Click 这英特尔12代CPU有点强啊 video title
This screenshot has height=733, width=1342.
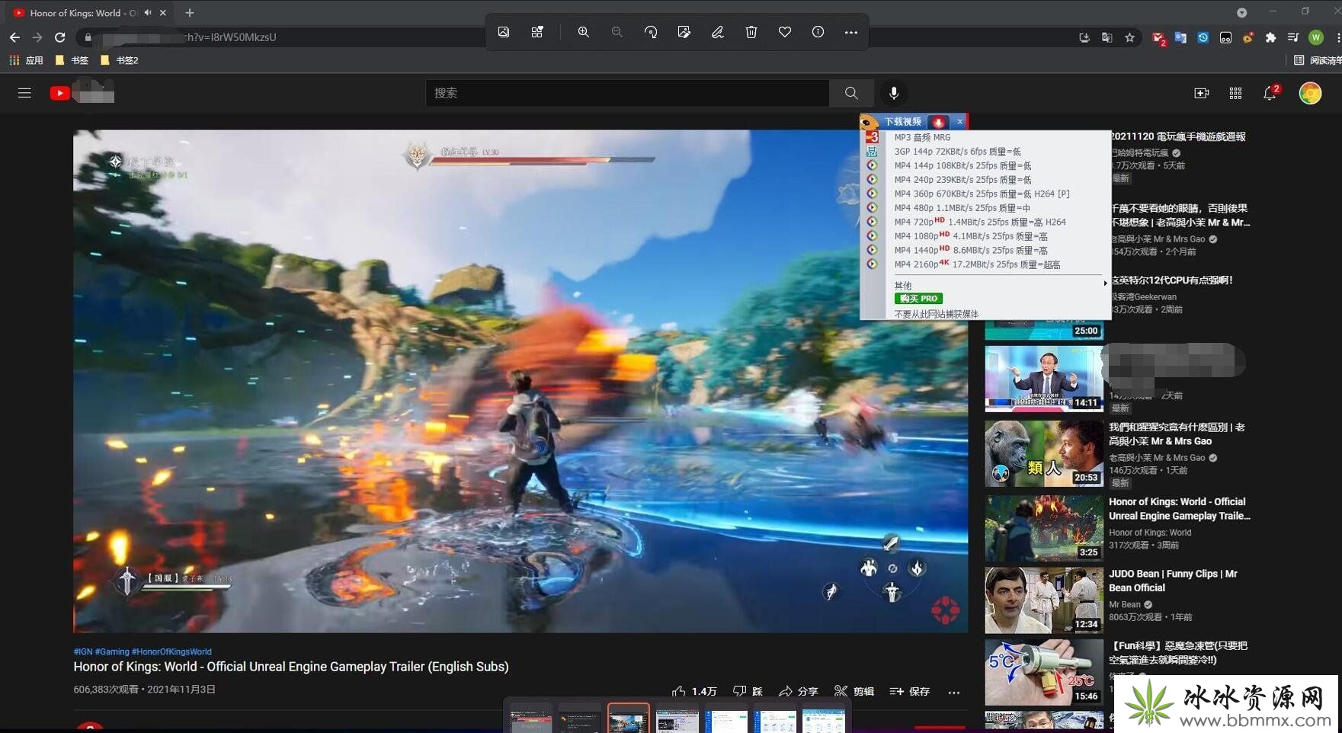1171,280
